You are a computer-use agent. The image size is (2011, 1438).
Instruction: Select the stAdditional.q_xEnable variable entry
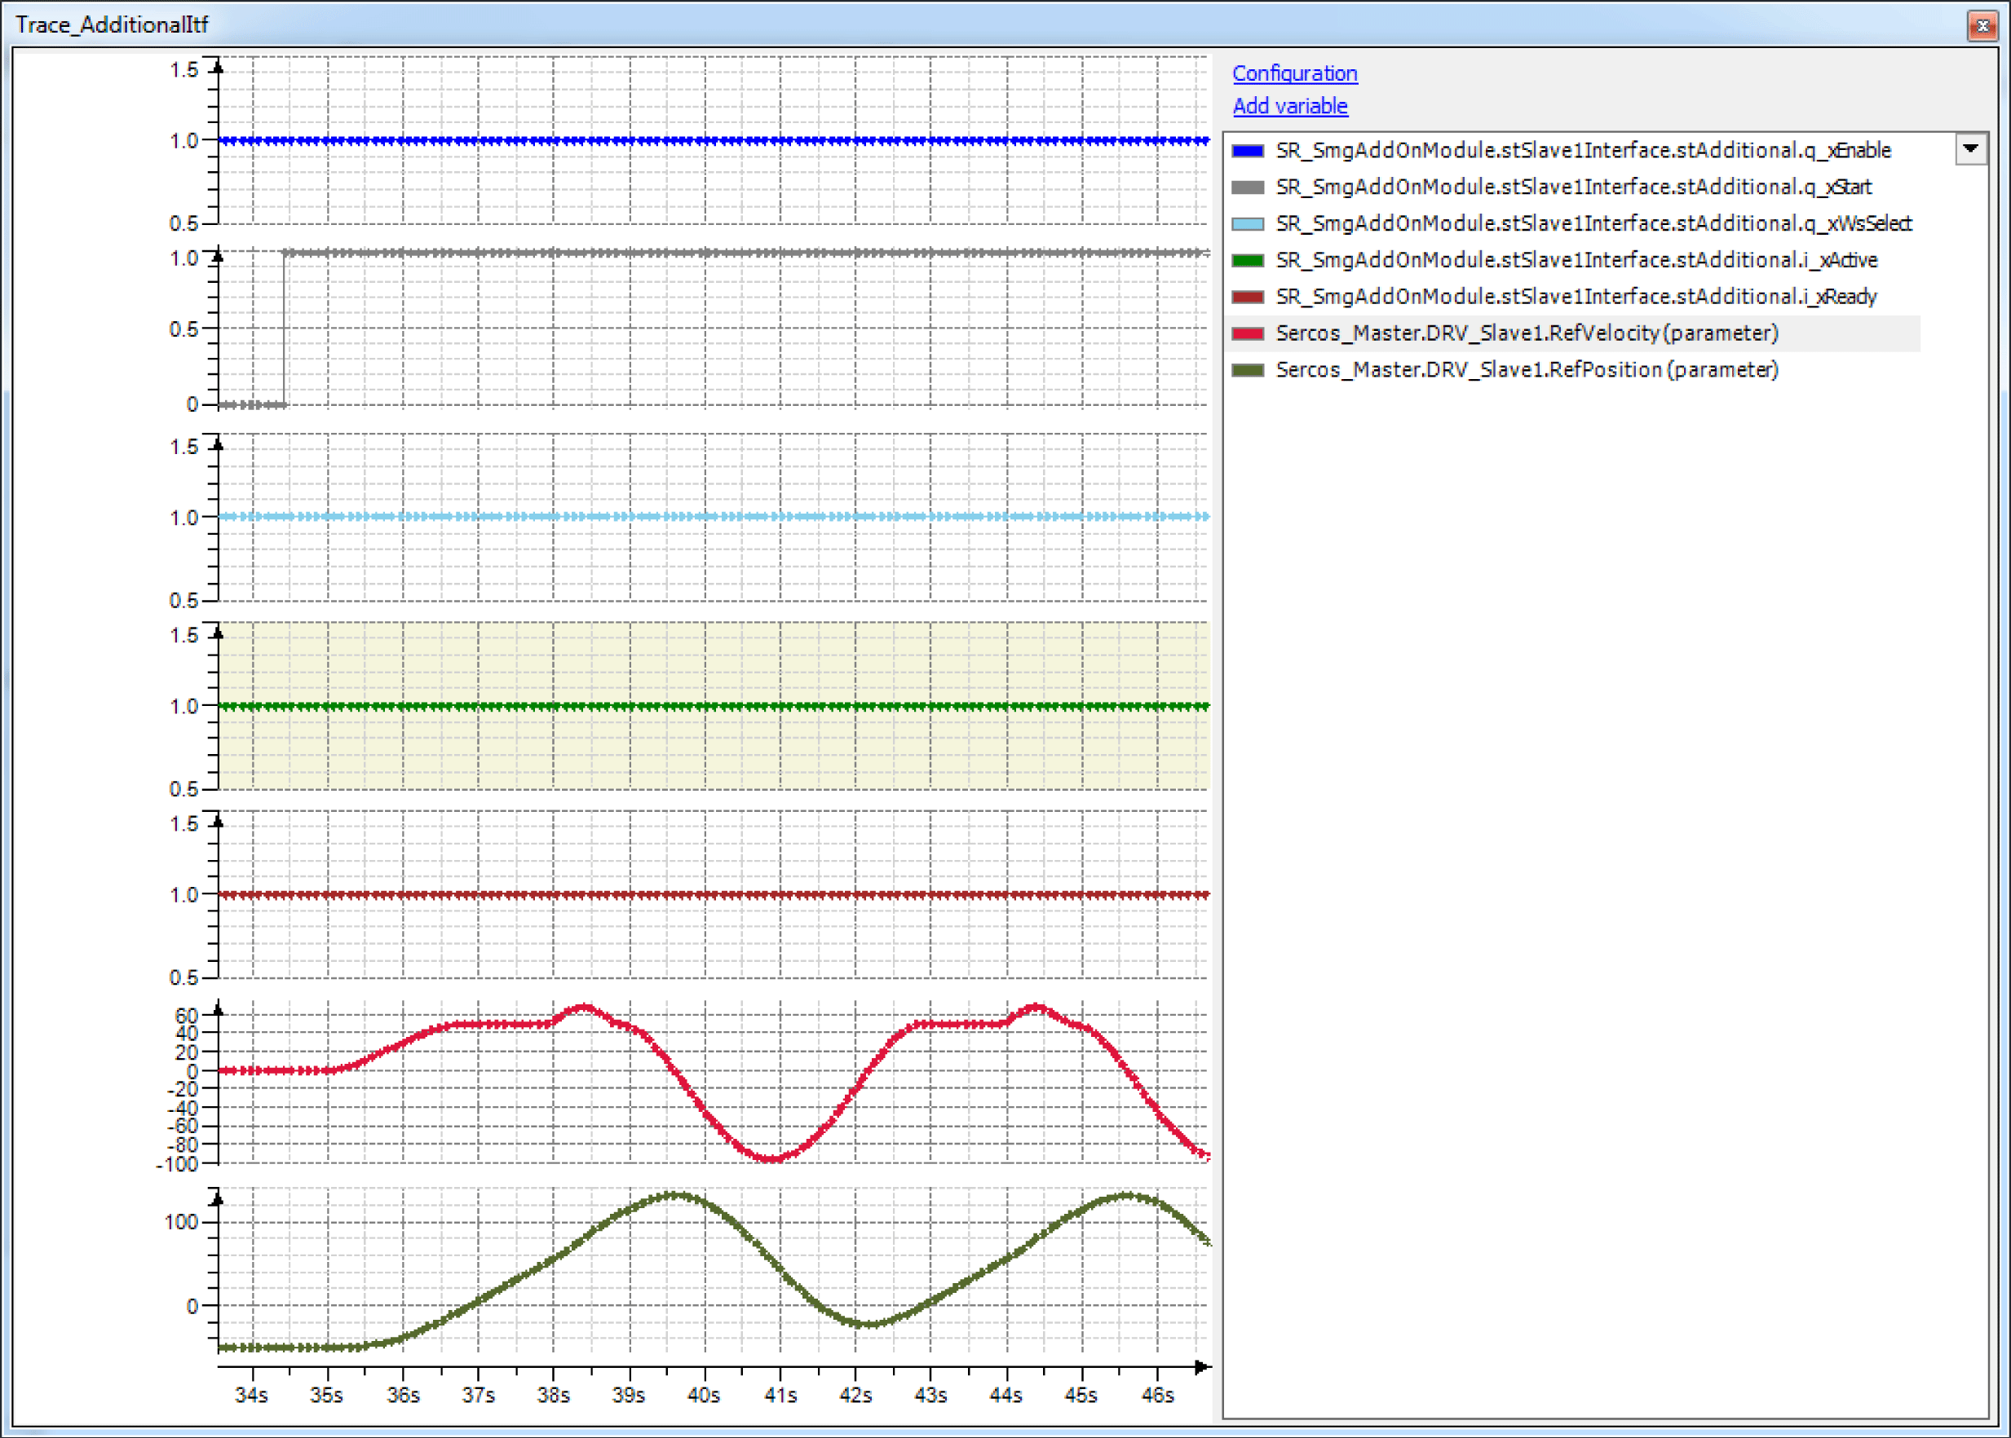1582,151
